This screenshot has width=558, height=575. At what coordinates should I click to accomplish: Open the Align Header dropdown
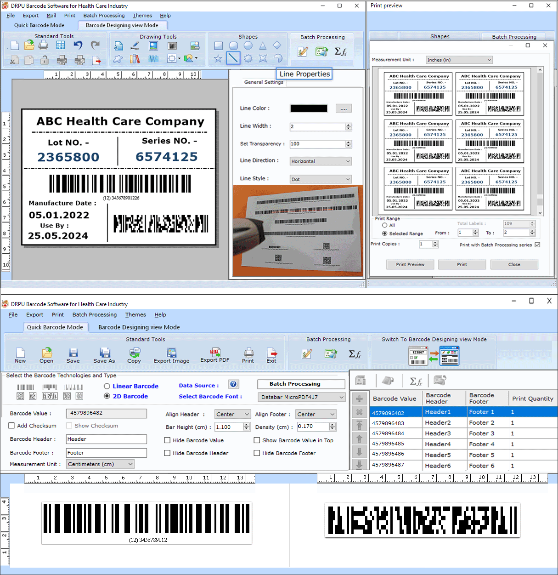[x=232, y=414]
